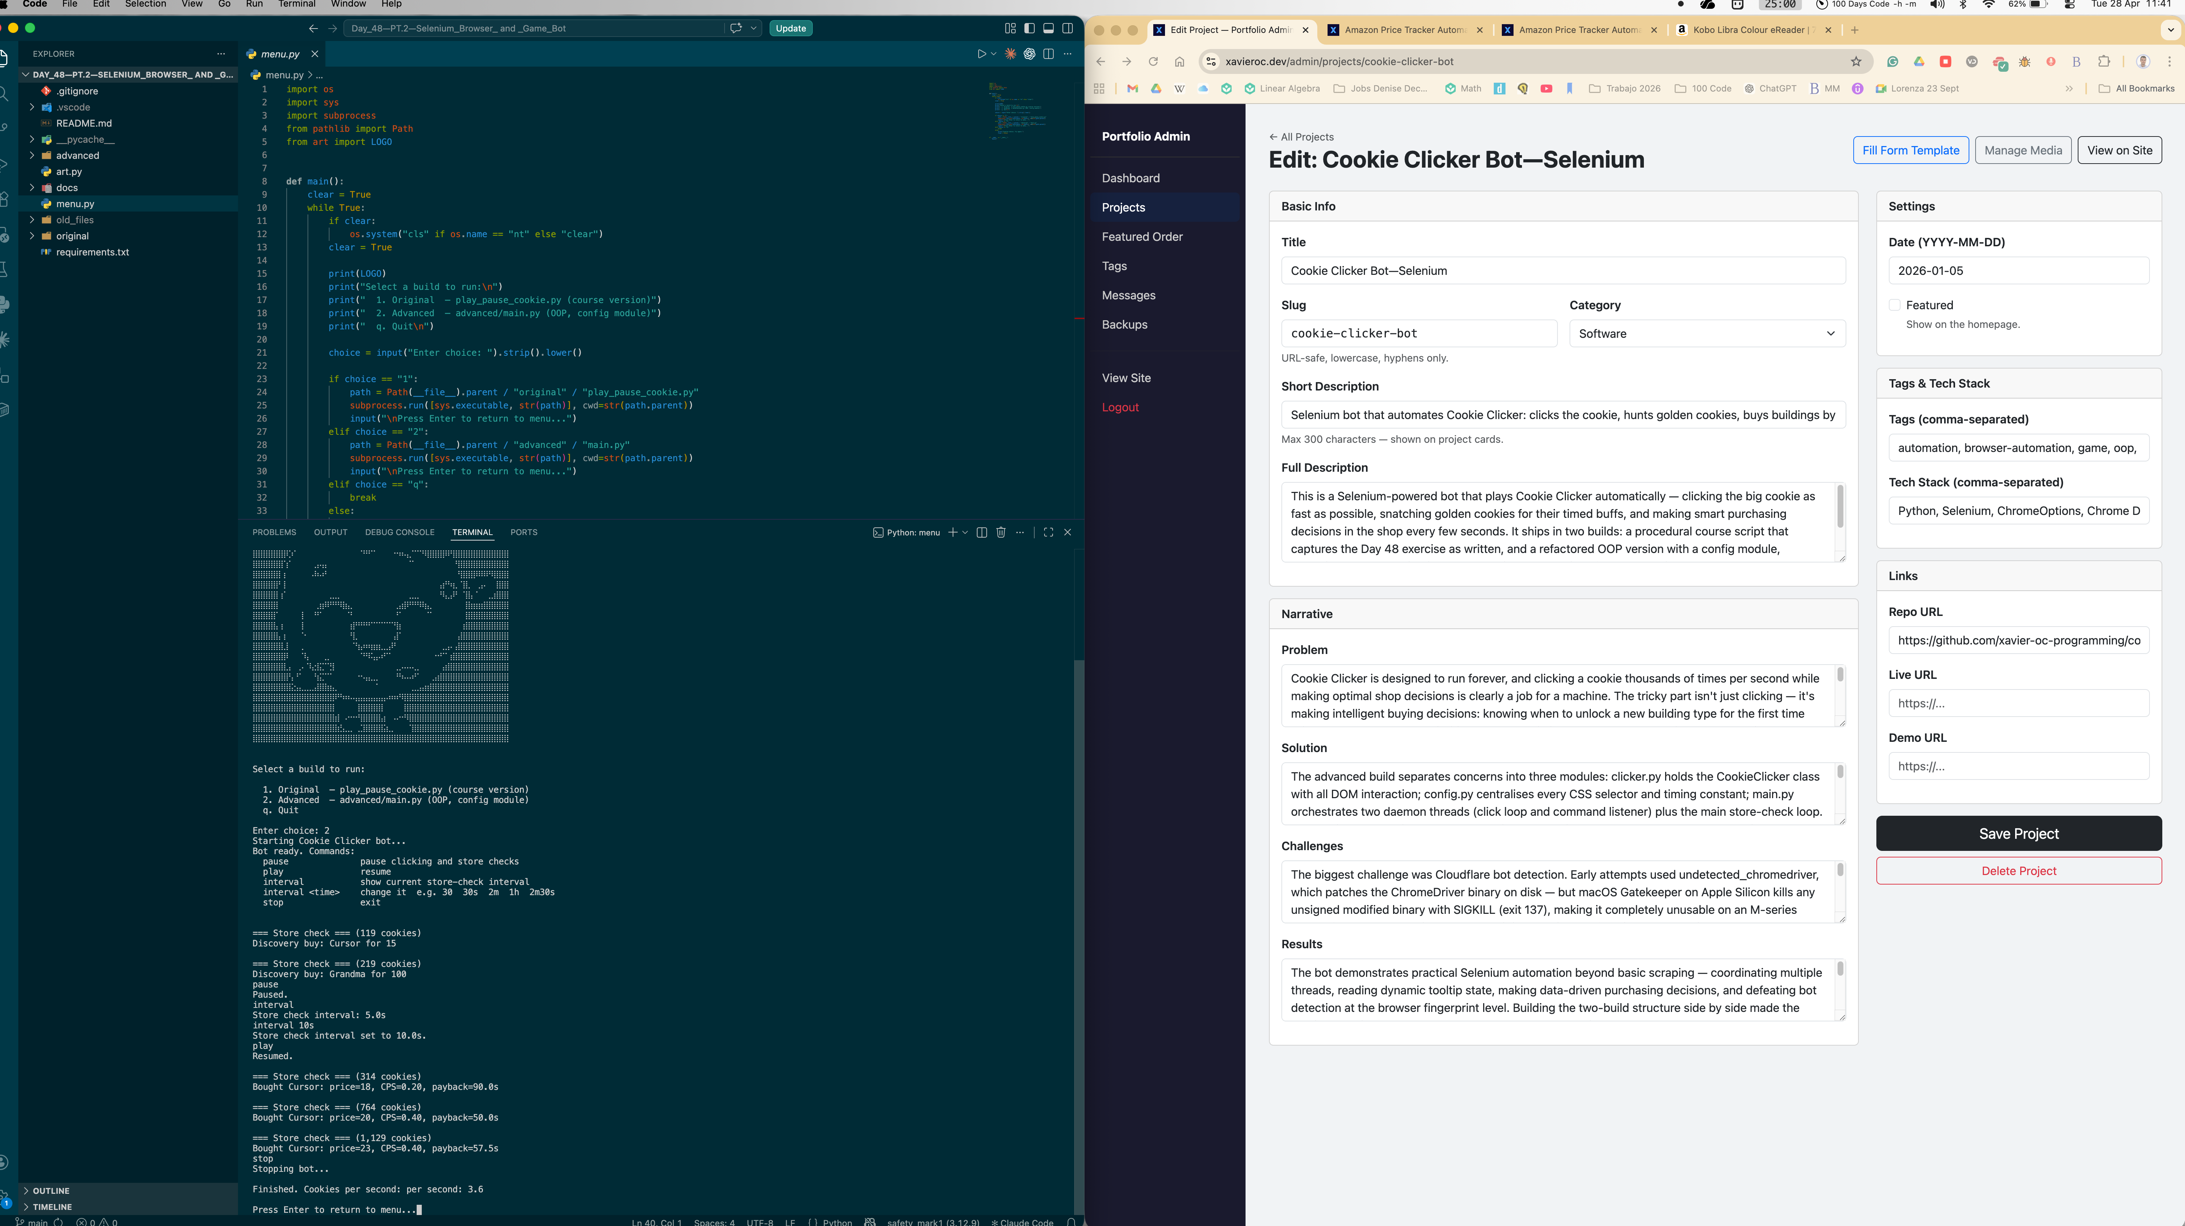Open the Gmail bookmark icon

(x=1132, y=88)
